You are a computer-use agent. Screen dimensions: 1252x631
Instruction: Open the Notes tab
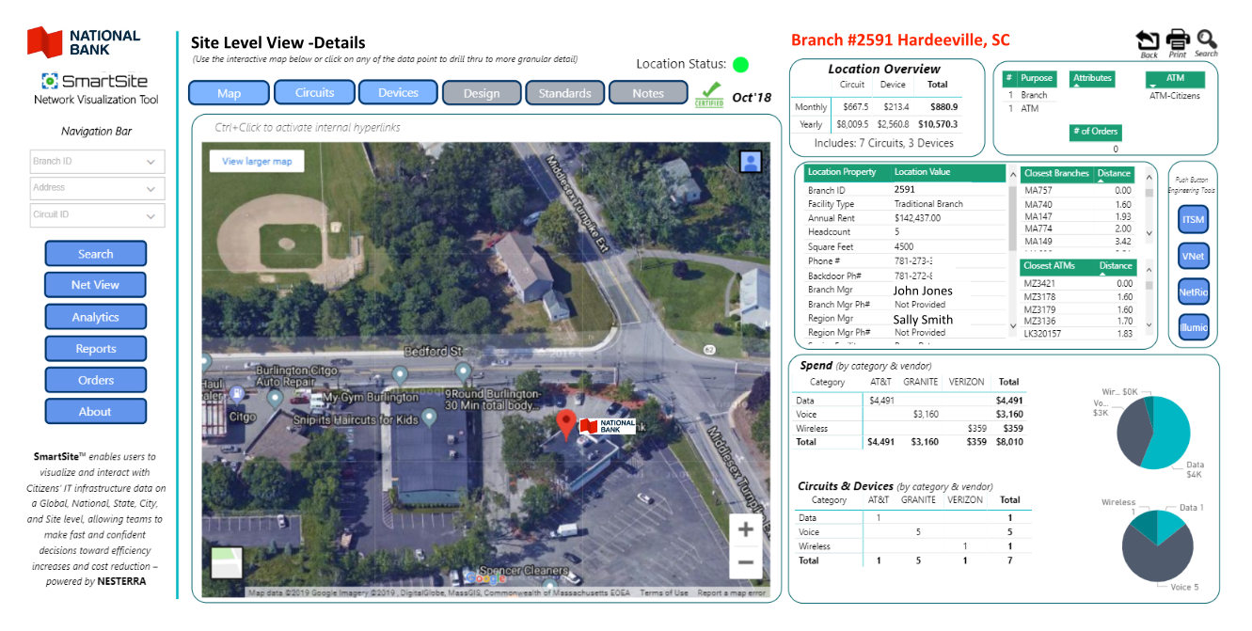point(648,93)
